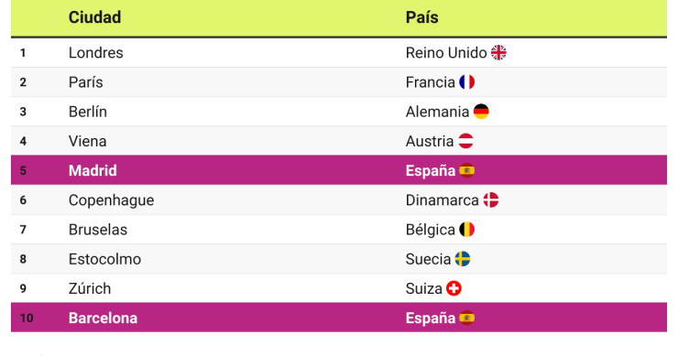Click the Alemania country text
678x356 pixels.
click(x=437, y=112)
